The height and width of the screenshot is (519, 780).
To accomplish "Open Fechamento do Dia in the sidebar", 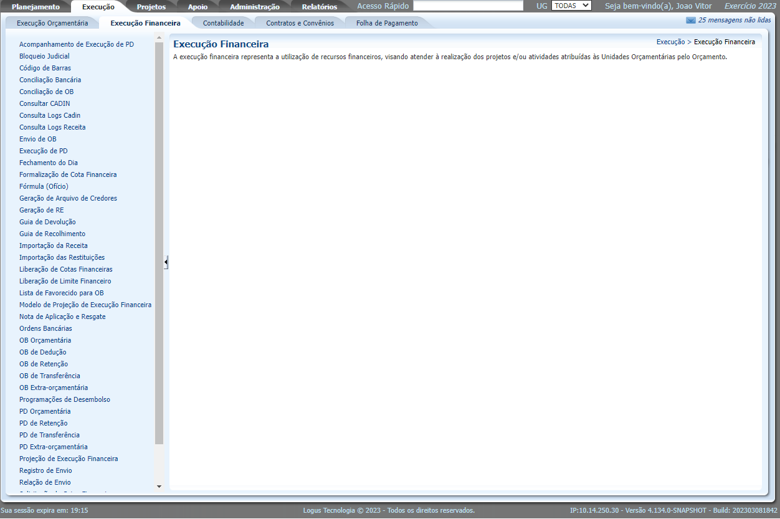I will tap(49, 163).
